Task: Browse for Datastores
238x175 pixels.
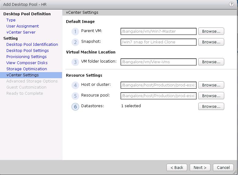Action: (211, 106)
